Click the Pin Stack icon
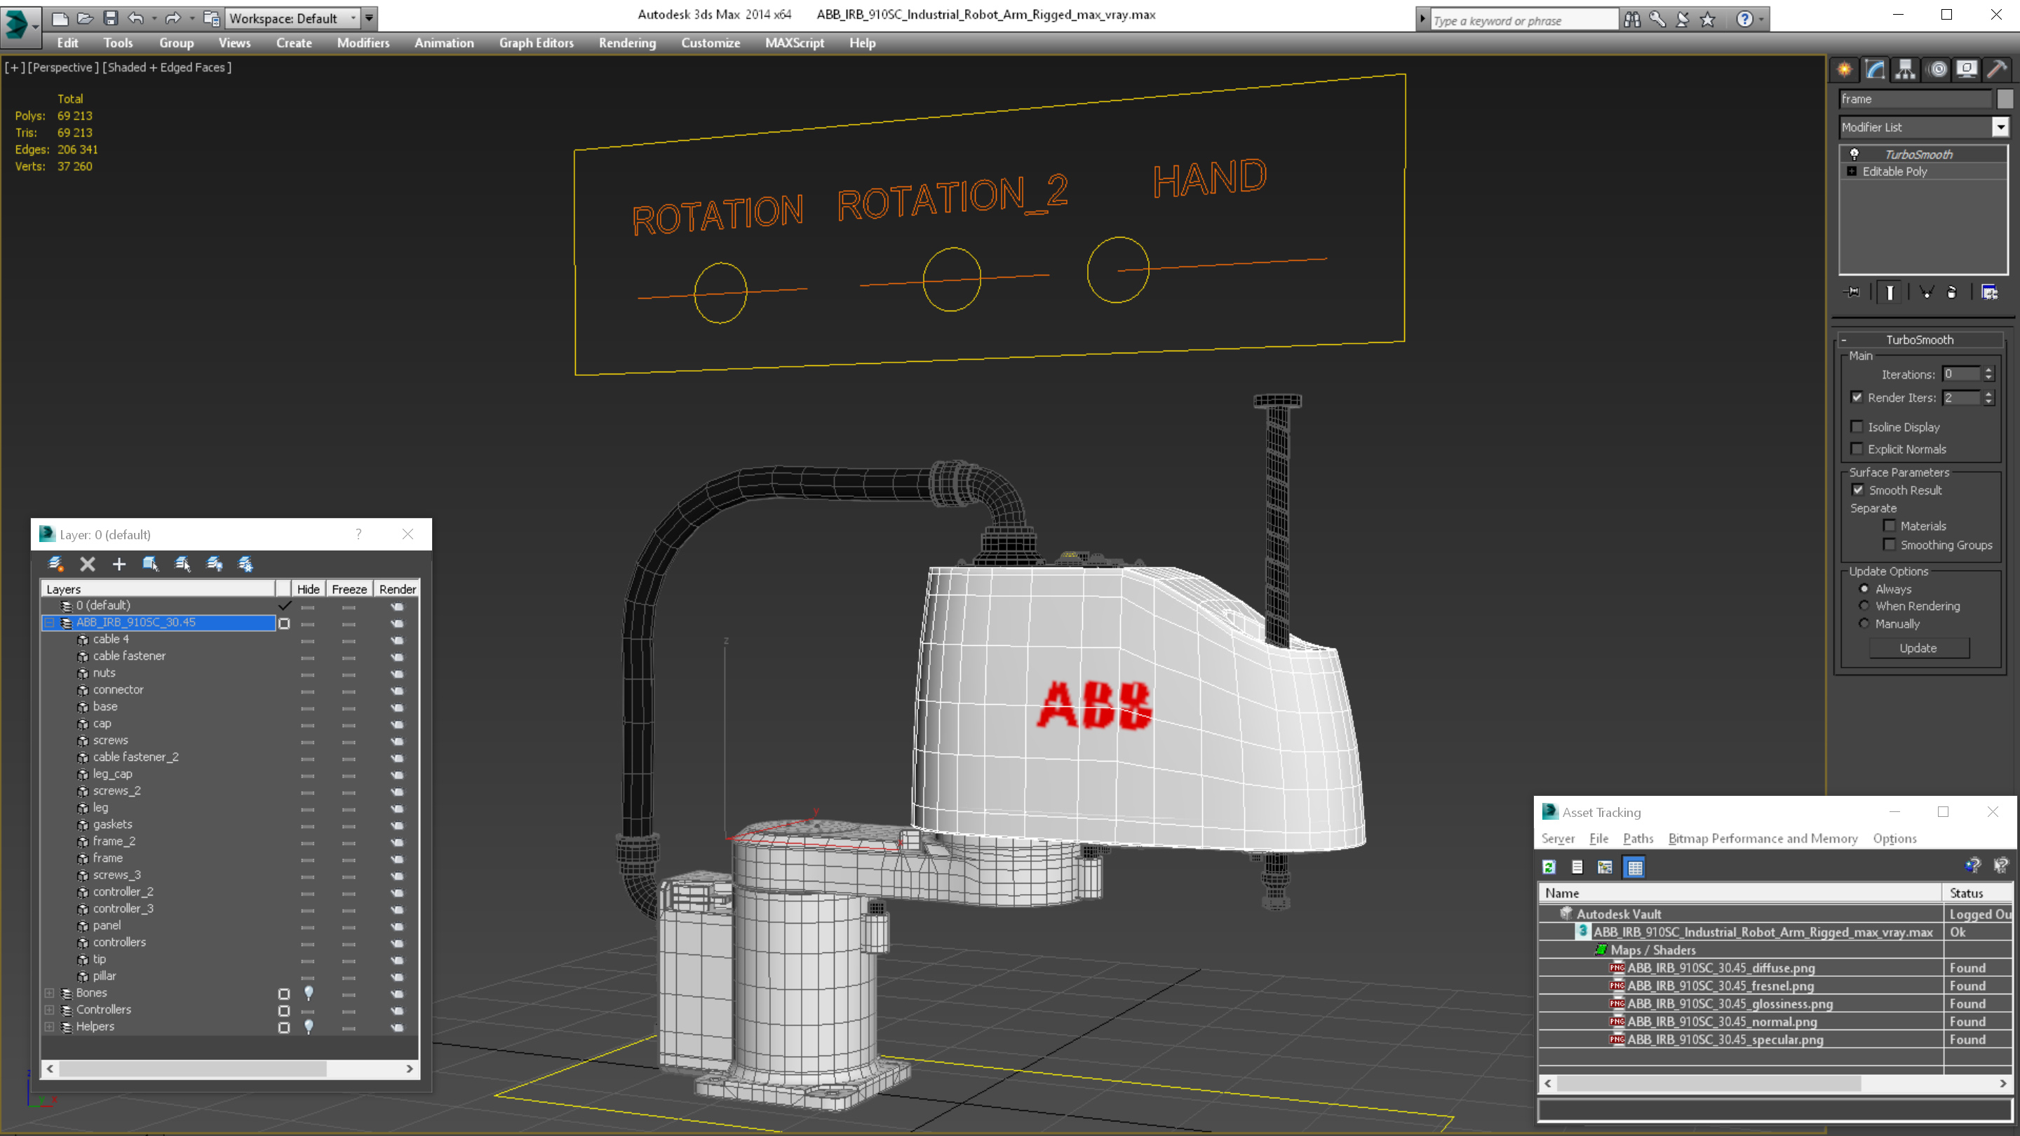Screen dimensions: 2020x1136 1852,292
